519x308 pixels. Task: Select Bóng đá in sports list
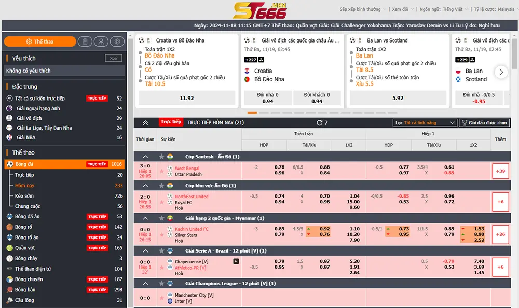pyautogui.click(x=64, y=164)
